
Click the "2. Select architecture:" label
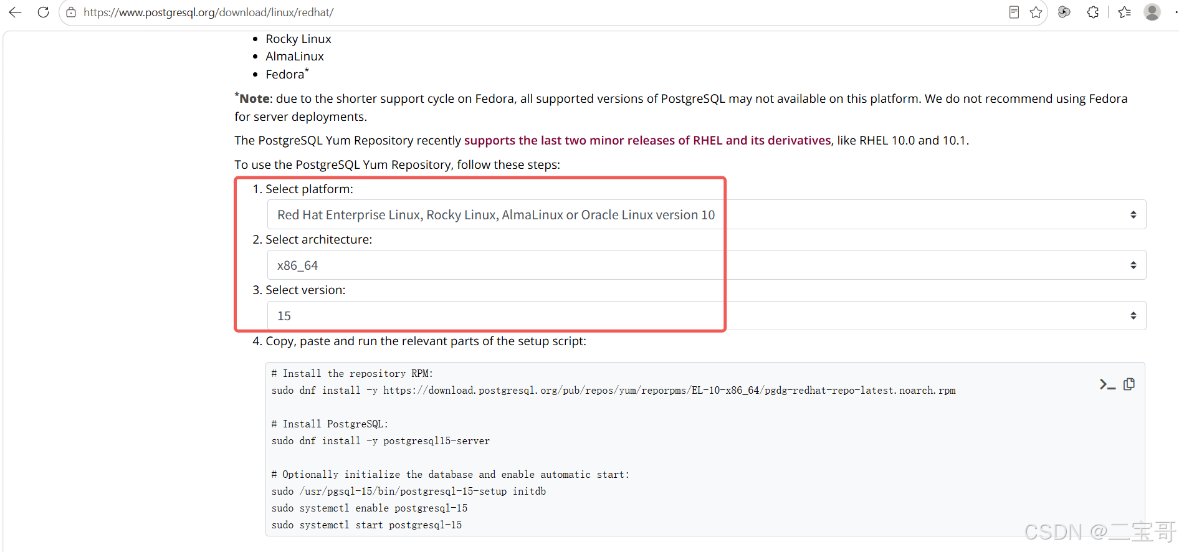coord(312,239)
